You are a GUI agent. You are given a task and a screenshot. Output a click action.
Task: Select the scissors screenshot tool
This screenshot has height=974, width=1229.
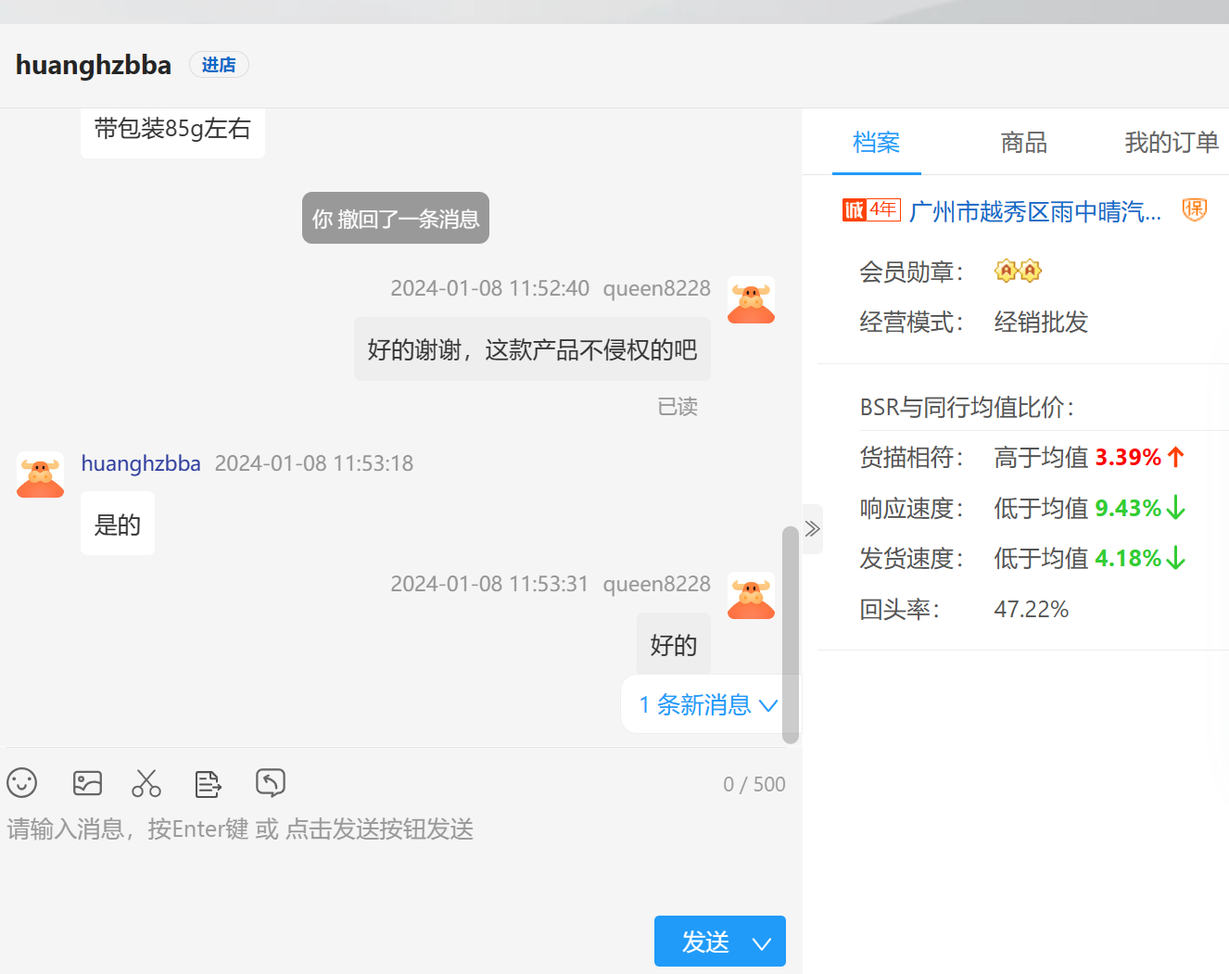point(146,783)
